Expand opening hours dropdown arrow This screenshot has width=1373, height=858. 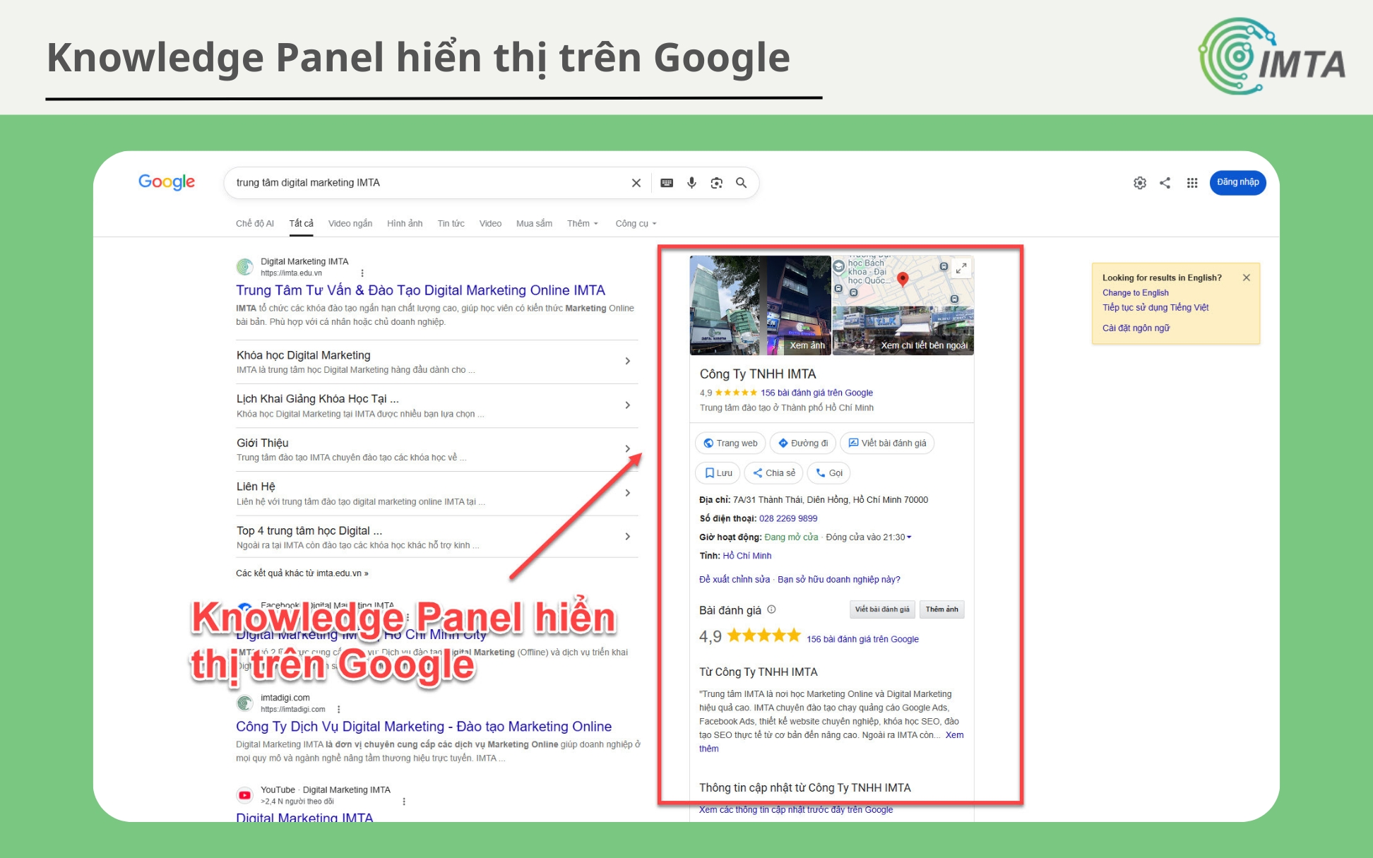tap(909, 537)
